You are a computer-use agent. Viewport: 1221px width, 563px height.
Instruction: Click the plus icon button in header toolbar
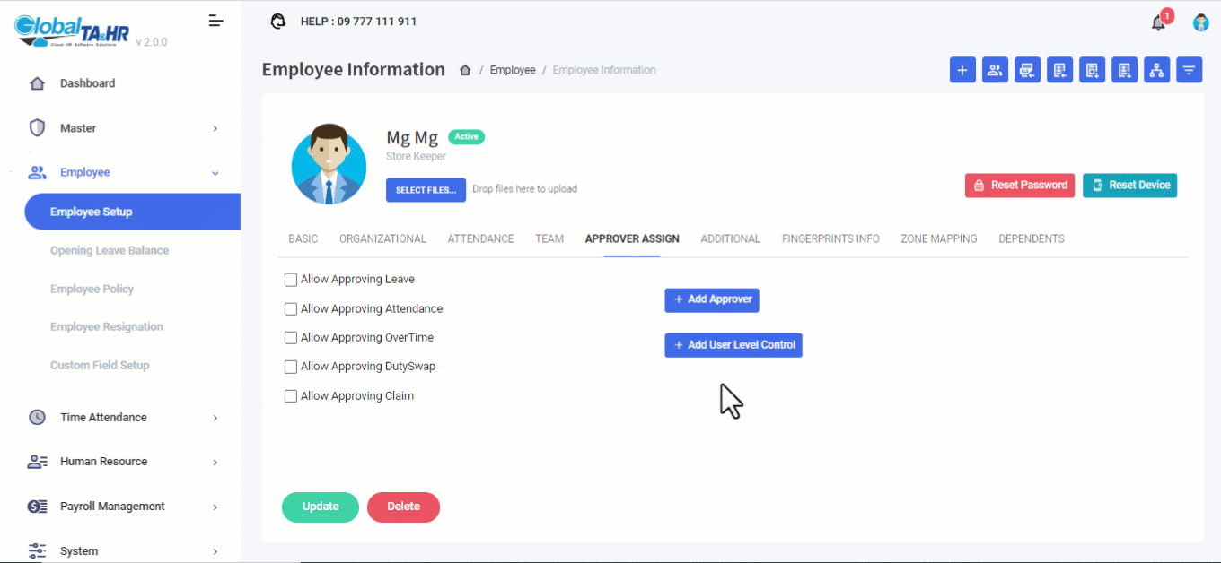click(x=962, y=70)
